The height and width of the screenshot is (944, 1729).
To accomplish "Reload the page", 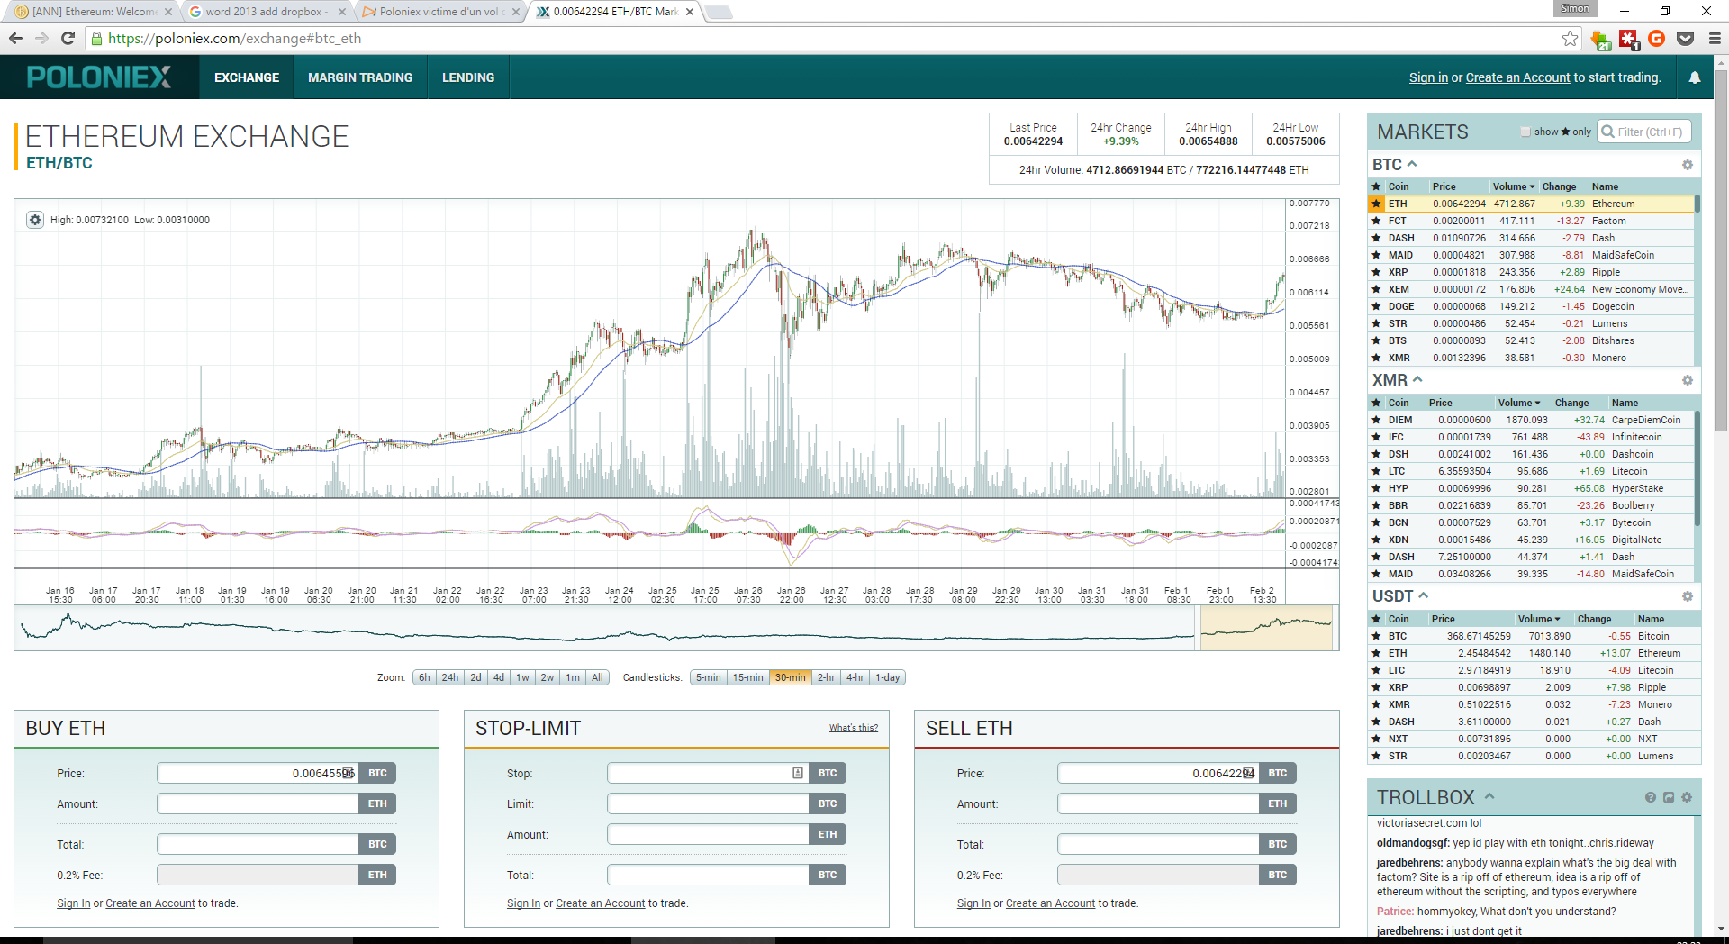I will click(x=68, y=38).
